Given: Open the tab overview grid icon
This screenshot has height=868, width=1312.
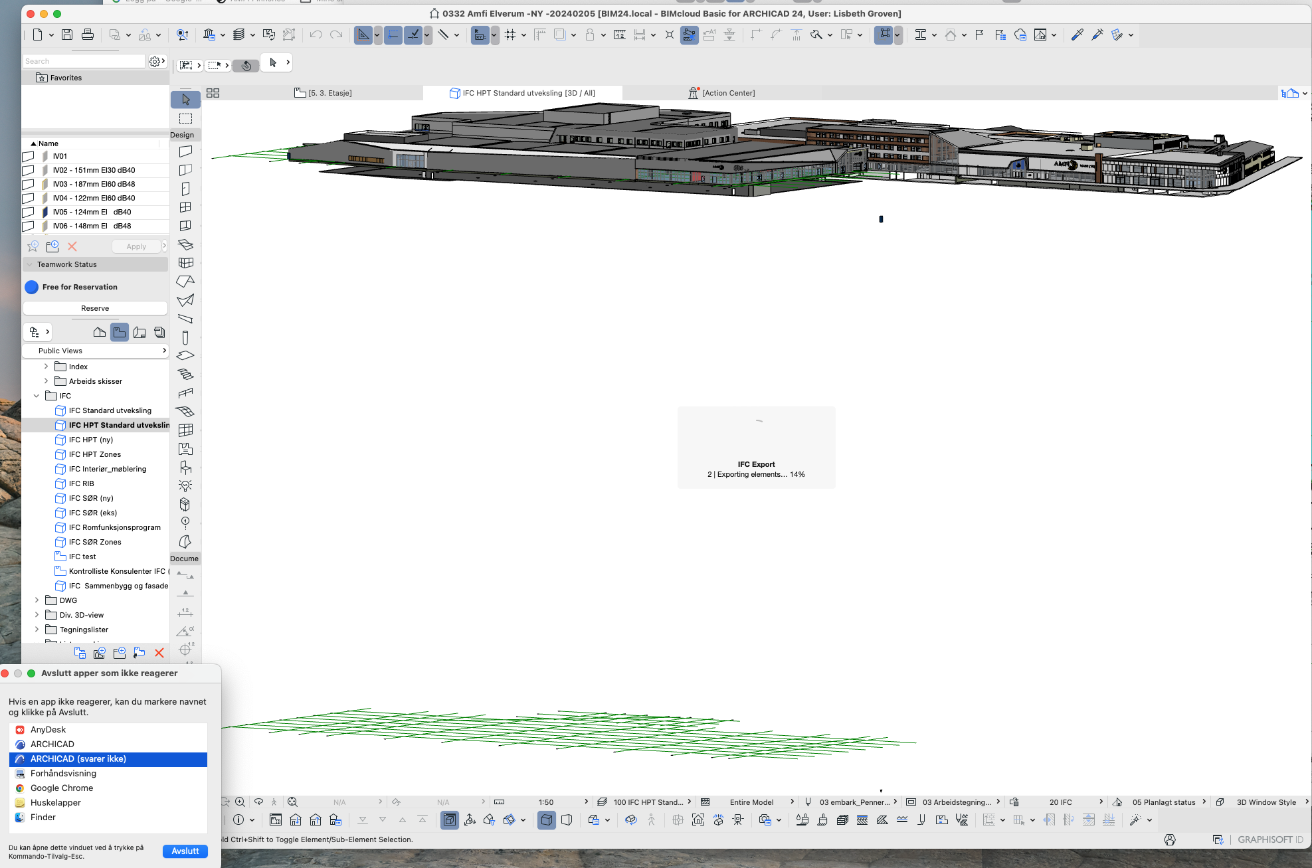Looking at the screenshot, I should (x=213, y=93).
